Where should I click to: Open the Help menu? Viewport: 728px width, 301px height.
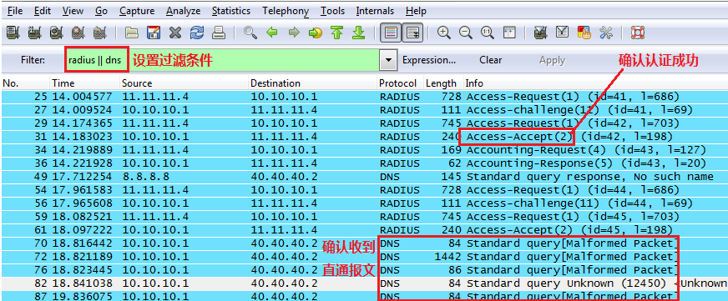pyautogui.click(x=416, y=11)
